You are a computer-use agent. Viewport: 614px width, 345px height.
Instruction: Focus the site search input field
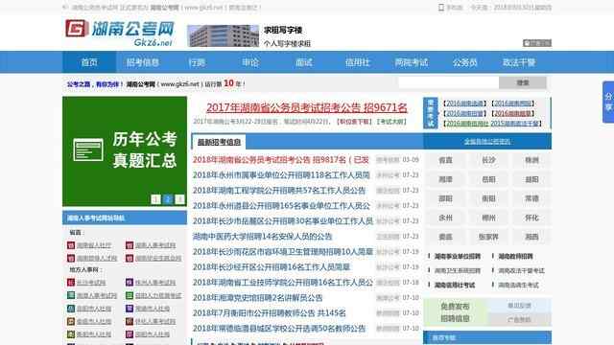point(449,82)
